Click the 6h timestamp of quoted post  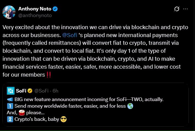(56, 91)
